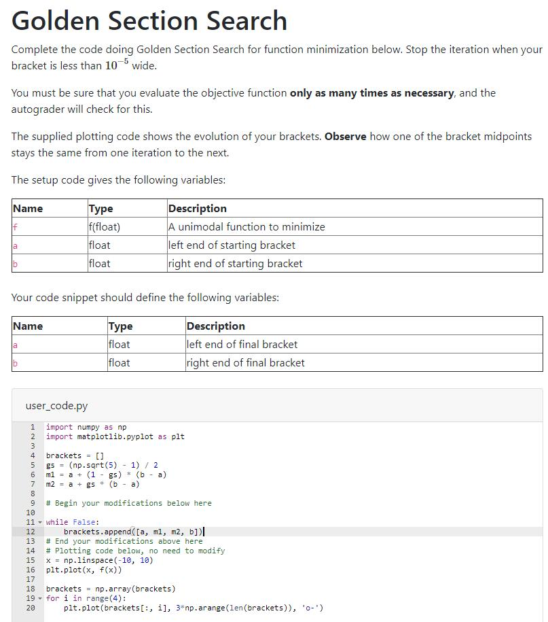548x622 pixels.
Task: Click the Golden Section Search page heading
Action: (x=149, y=20)
